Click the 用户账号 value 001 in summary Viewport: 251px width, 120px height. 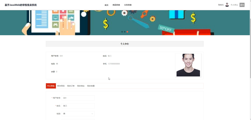[61, 56]
